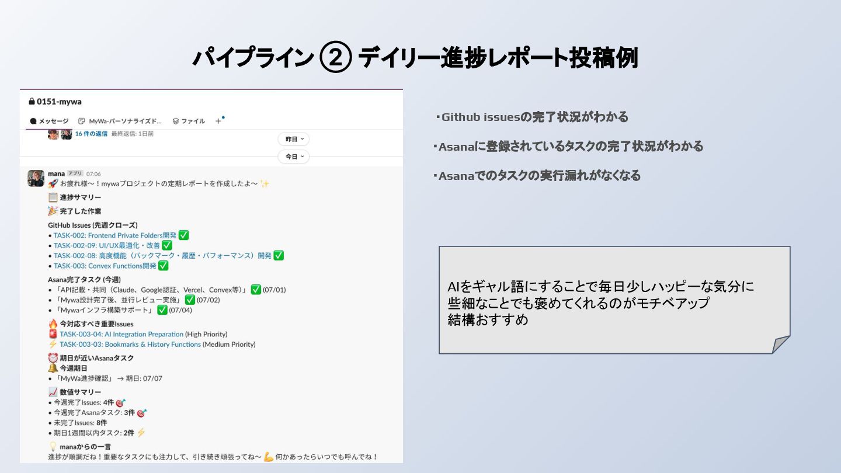Select the 「Mywaインフラ構築サポート」 task line
Viewport: 841px width, 473px height.
pos(120,310)
